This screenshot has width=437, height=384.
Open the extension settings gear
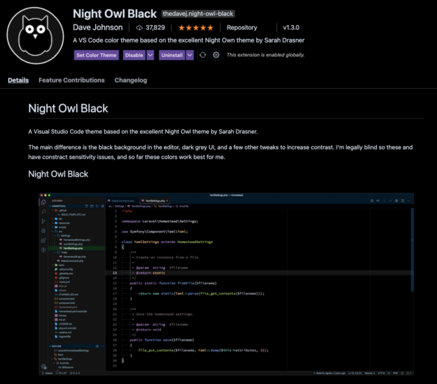216,55
